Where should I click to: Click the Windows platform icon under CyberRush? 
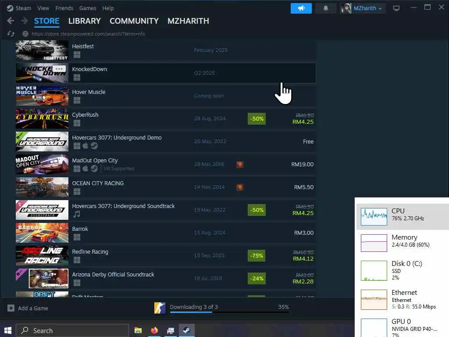77,123
